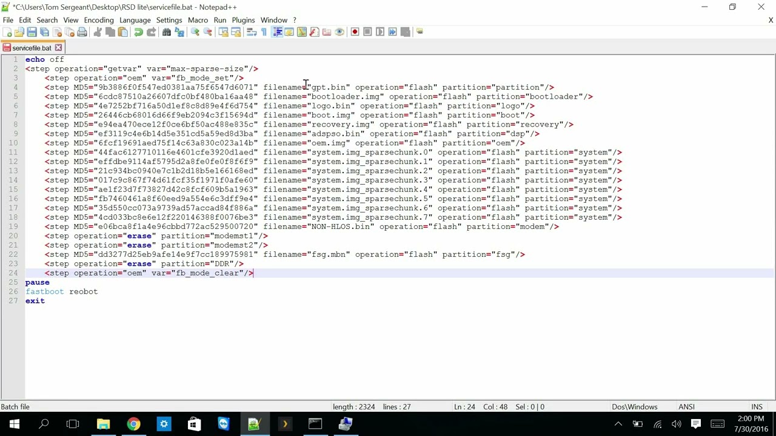Click the Save All toolbar icon
Viewport: 776px width, 436px height.
pyautogui.click(x=44, y=32)
